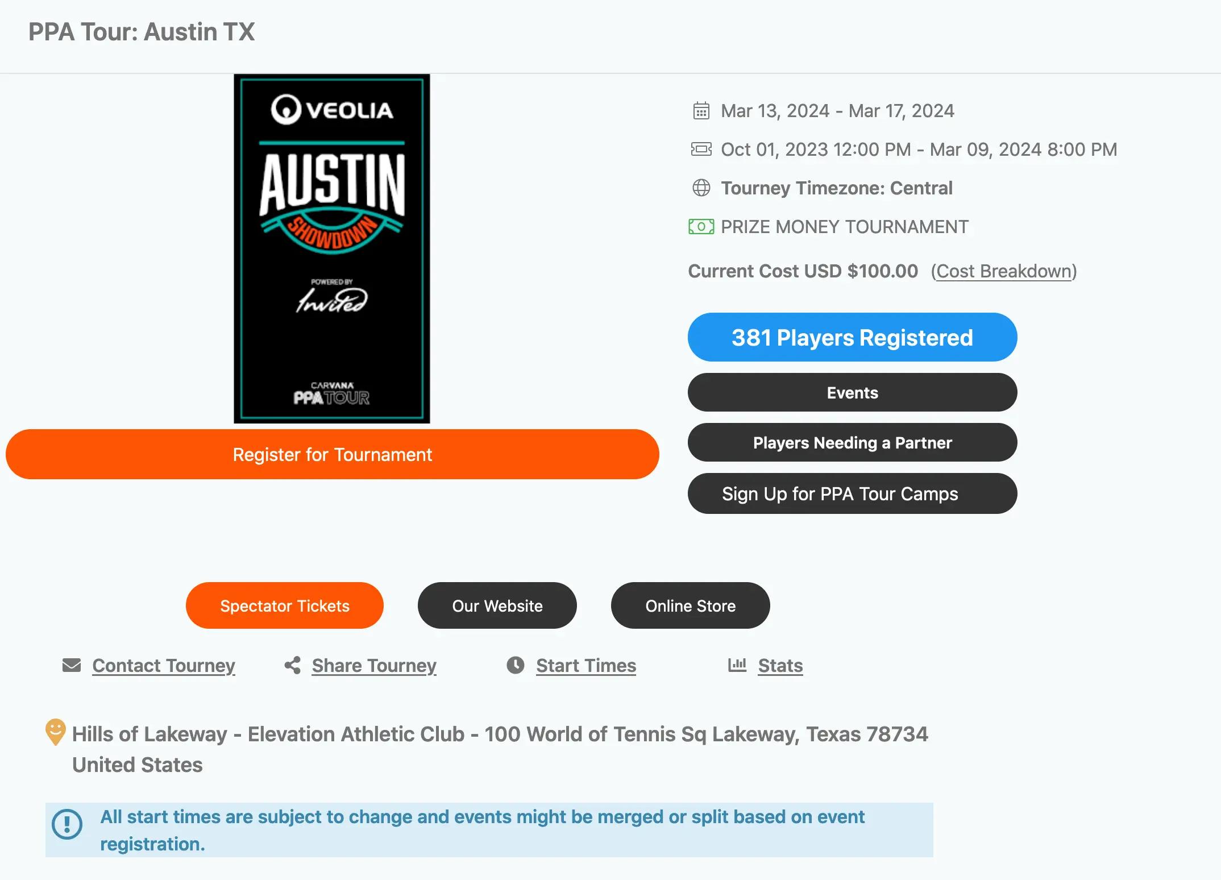Sign Up for PPA Tour Camps
Viewport: 1221px width, 880px height.
tap(853, 493)
